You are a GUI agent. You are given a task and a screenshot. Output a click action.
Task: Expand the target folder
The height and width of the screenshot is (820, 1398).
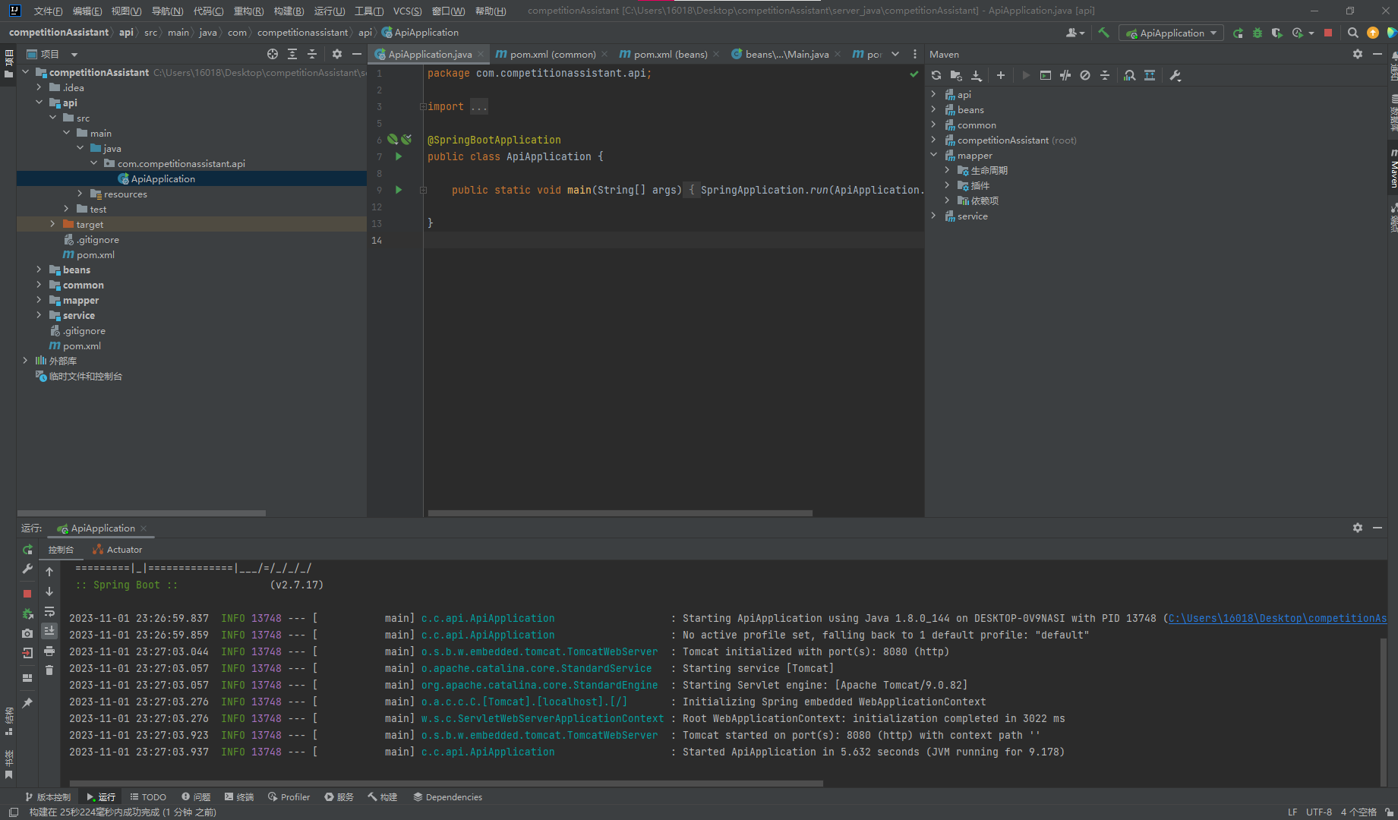tap(52, 224)
